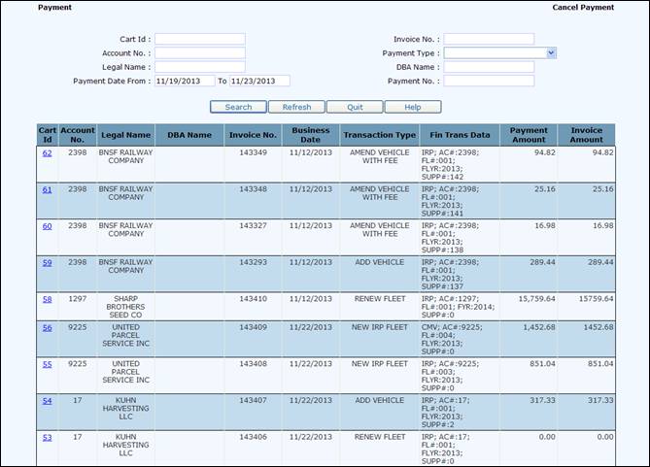Select cart Id 59 link
650x467 pixels.
click(47, 262)
